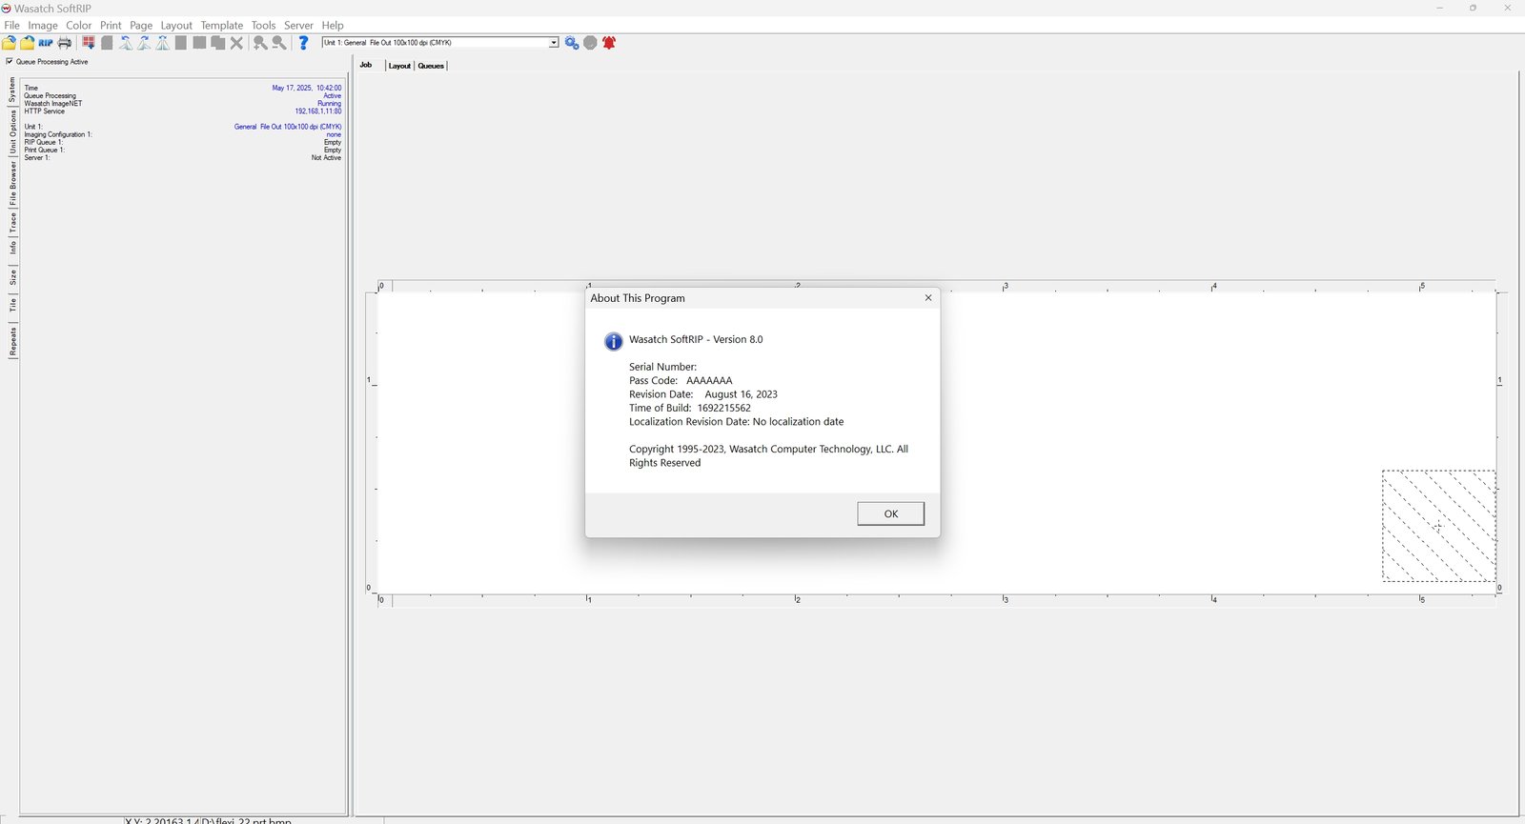This screenshot has width=1525, height=824.
Task: Select the System vertical side tab
Action: click(x=12, y=90)
